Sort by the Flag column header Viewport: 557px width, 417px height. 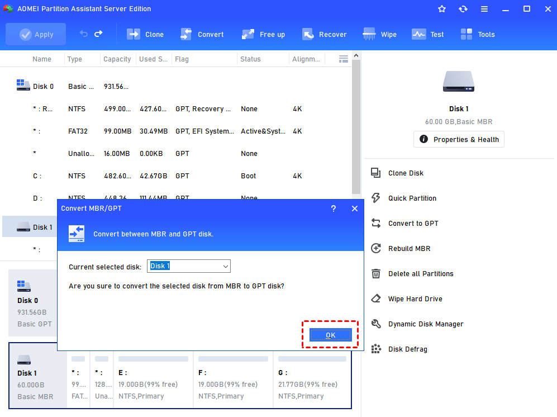(x=182, y=59)
